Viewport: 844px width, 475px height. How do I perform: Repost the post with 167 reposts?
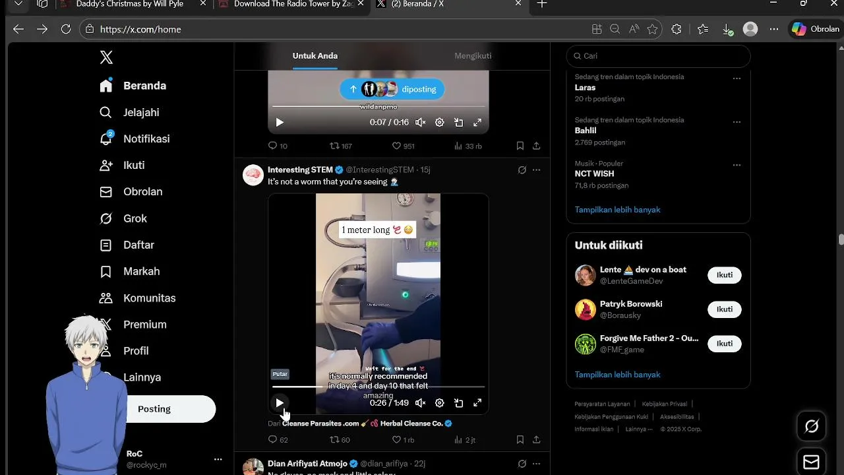[341, 146]
